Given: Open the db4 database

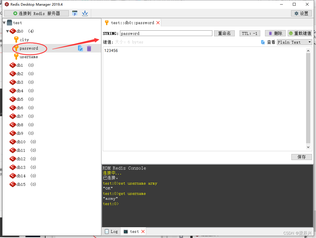Looking at the screenshot, I should click(22, 91).
